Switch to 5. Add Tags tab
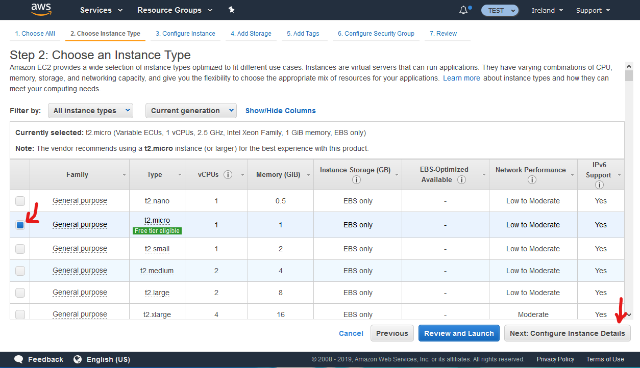The width and height of the screenshot is (640, 368). pos(303,34)
